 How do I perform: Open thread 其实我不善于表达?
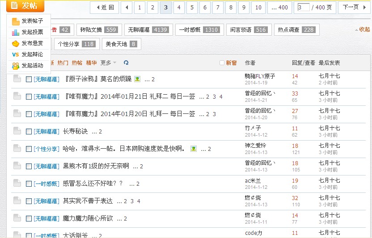[88, 201]
